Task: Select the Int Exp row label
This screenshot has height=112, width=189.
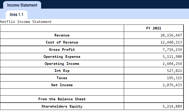Action: pyautogui.click(x=62, y=71)
